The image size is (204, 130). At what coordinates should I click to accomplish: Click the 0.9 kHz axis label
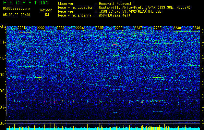3,75
